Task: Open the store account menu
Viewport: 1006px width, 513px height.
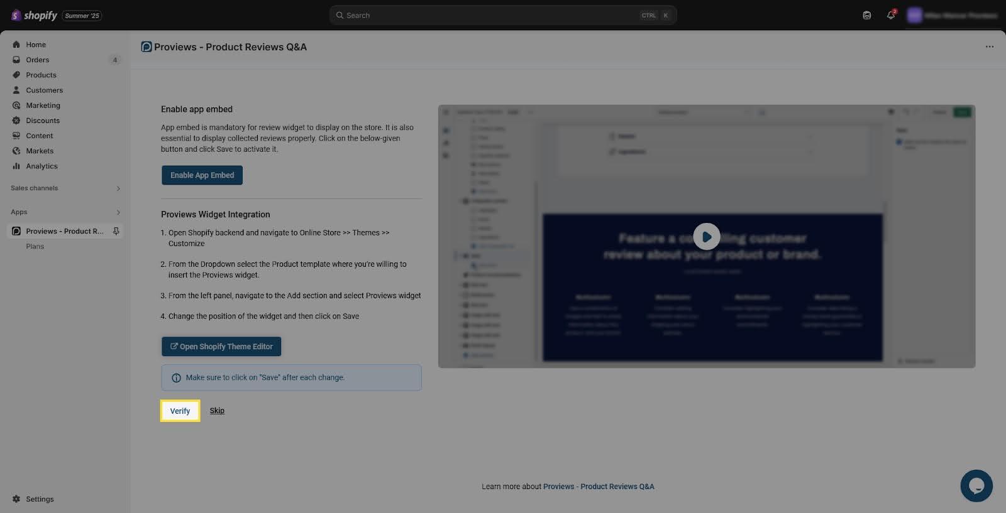Action: [x=952, y=15]
